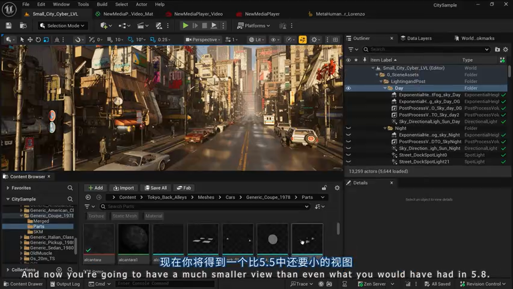Click the Save All button in Content Browser

pyautogui.click(x=156, y=187)
